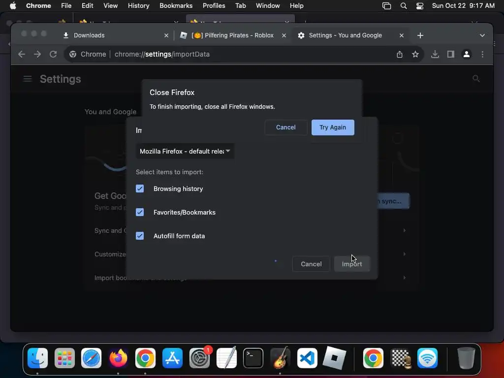Open Chrome downloads toolbar icon

[435, 54]
